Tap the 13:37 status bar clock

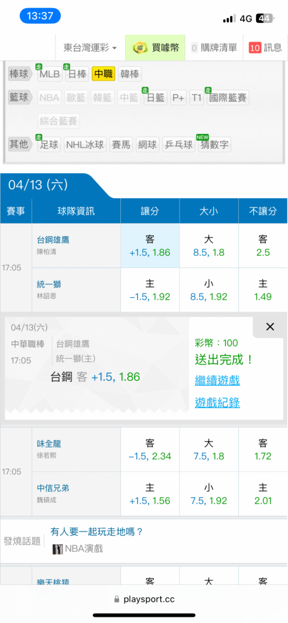pyautogui.click(x=40, y=16)
